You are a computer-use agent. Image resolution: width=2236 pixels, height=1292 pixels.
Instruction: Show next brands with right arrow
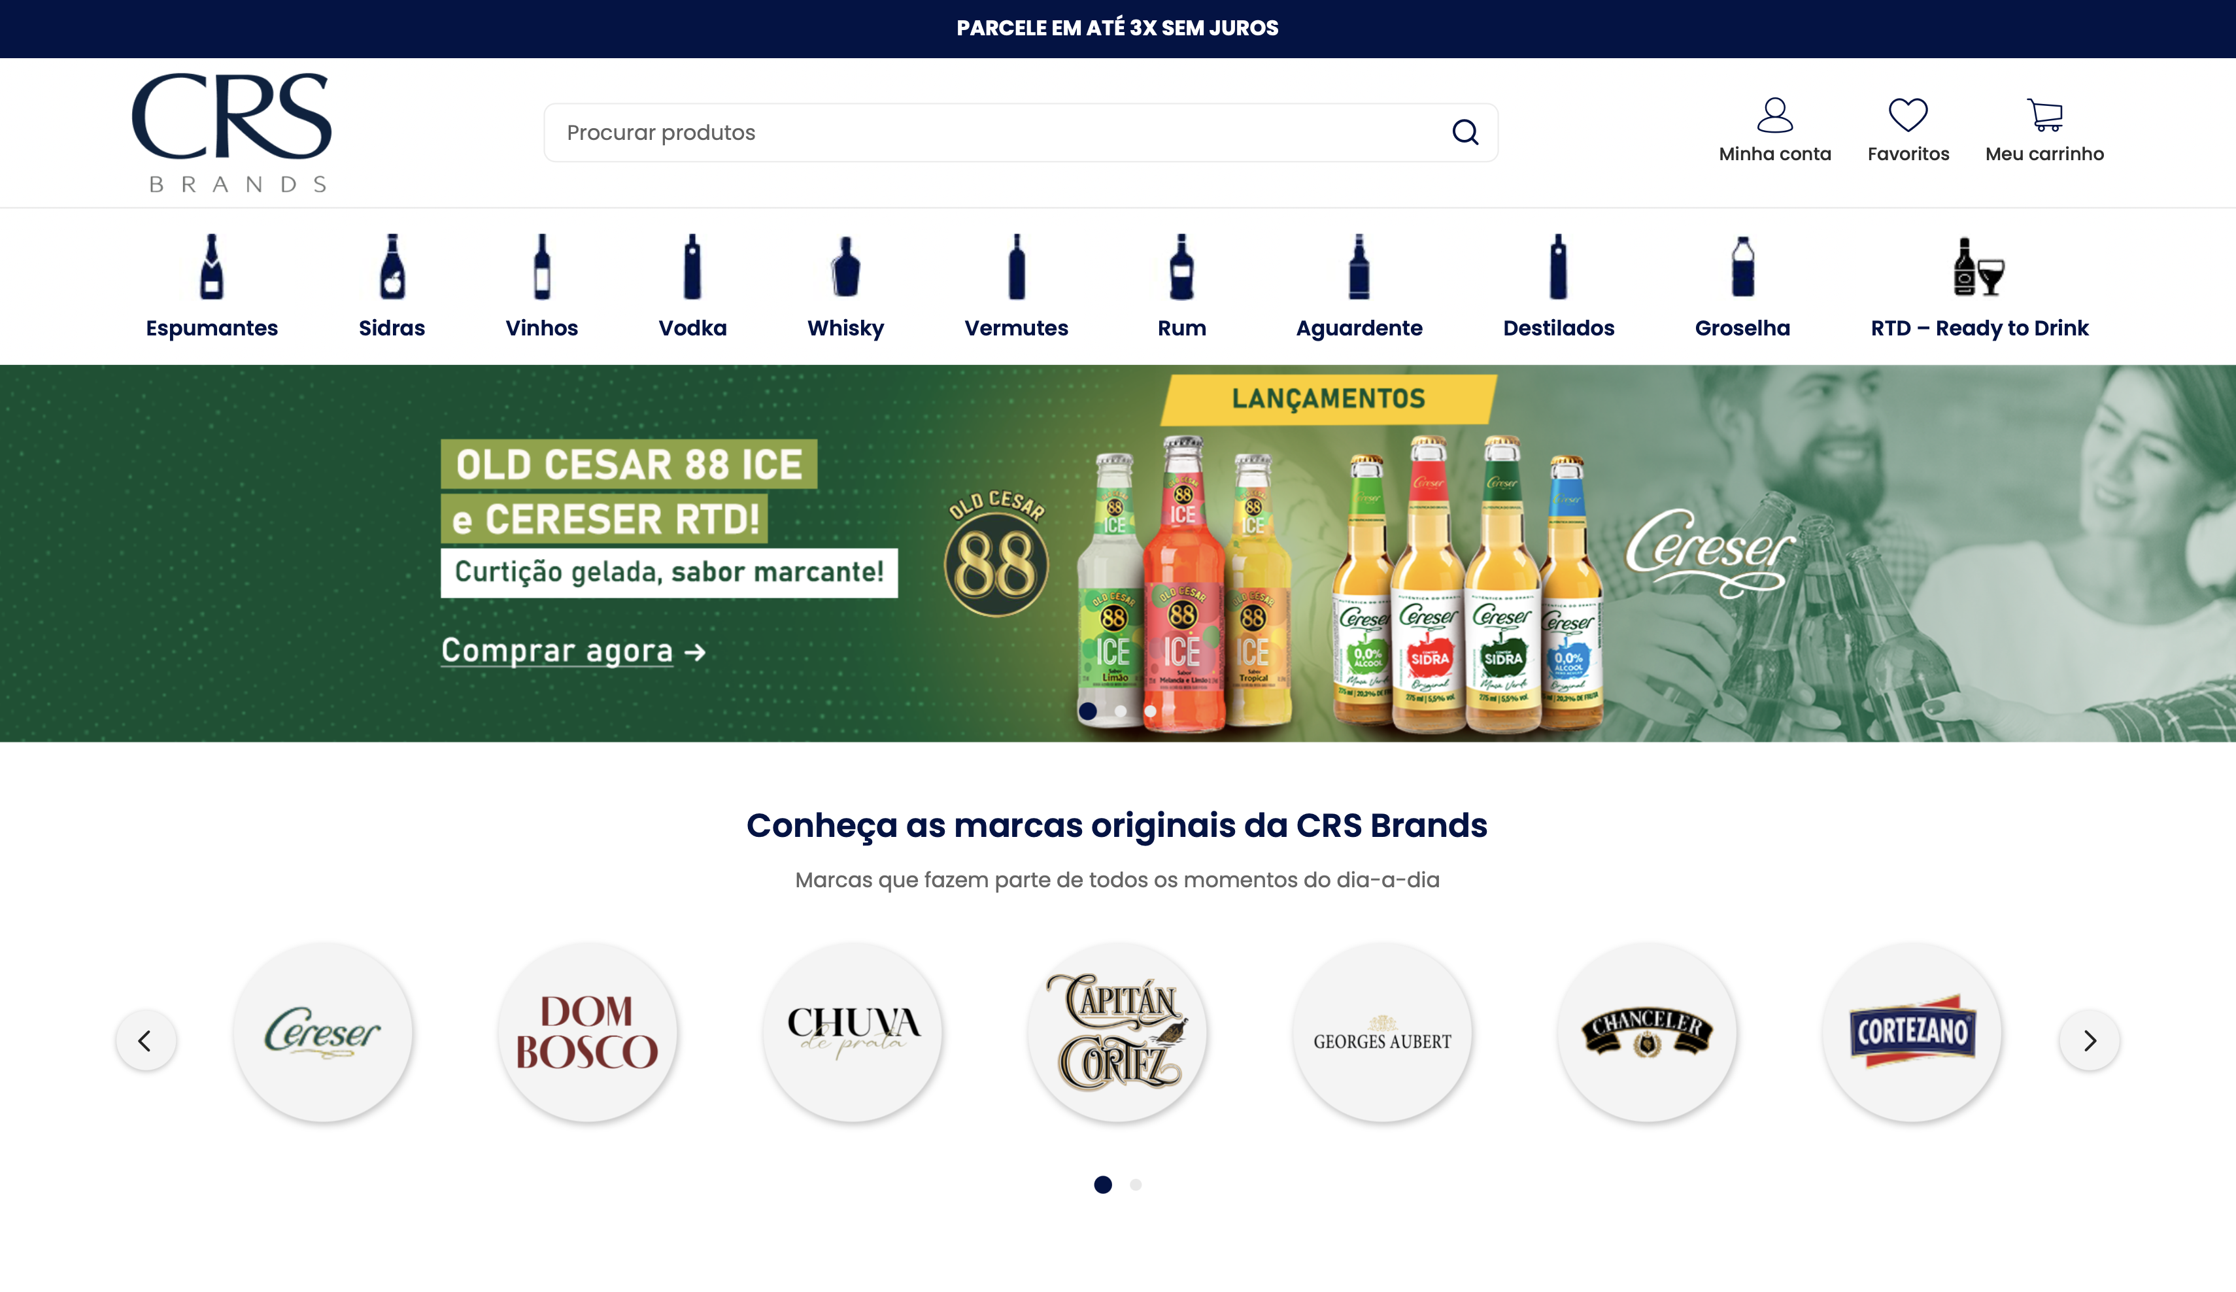coord(2090,1040)
